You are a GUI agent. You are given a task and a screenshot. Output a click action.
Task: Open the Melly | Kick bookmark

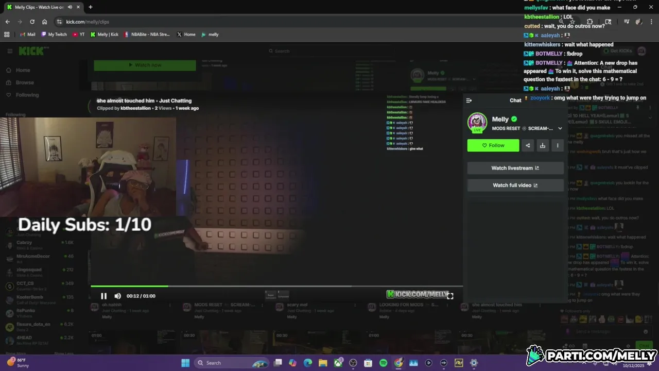(x=104, y=35)
